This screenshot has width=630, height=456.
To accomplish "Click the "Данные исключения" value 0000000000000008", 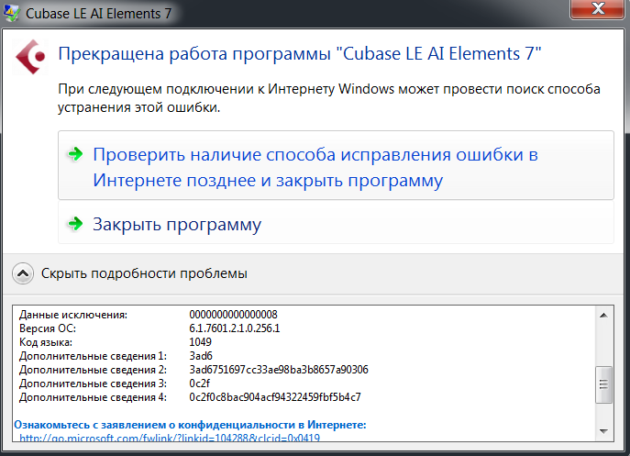I will pyautogui.click(x=233, y=315).
